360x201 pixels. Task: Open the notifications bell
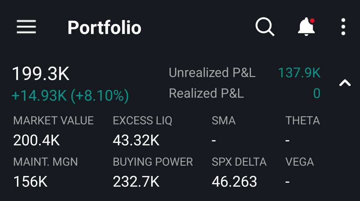[x=306, y=27]
